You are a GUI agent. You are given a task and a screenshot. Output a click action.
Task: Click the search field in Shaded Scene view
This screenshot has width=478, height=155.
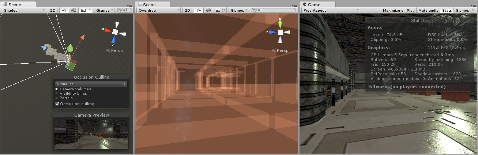coord(124,10)
